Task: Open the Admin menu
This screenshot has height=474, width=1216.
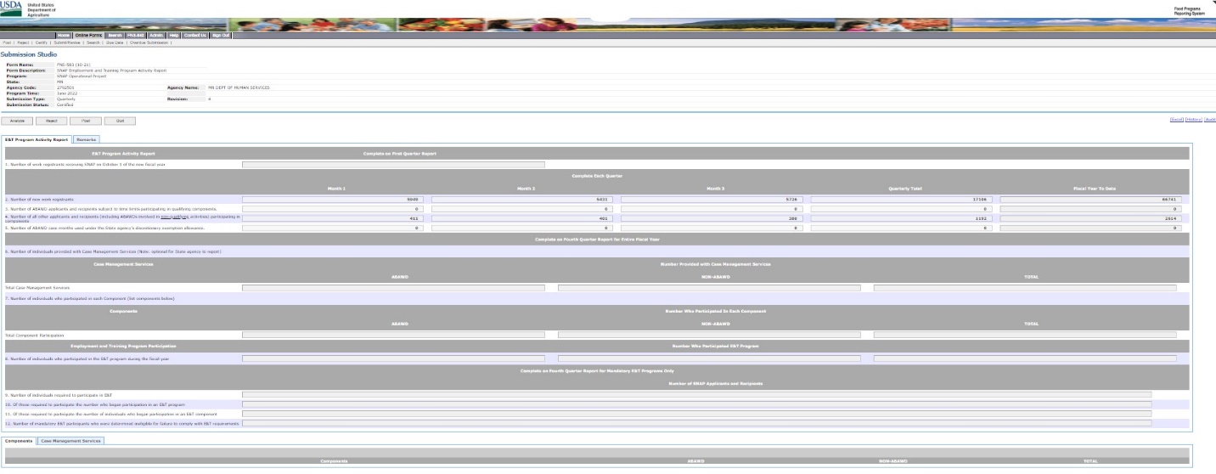Action: tap(156, 35)
